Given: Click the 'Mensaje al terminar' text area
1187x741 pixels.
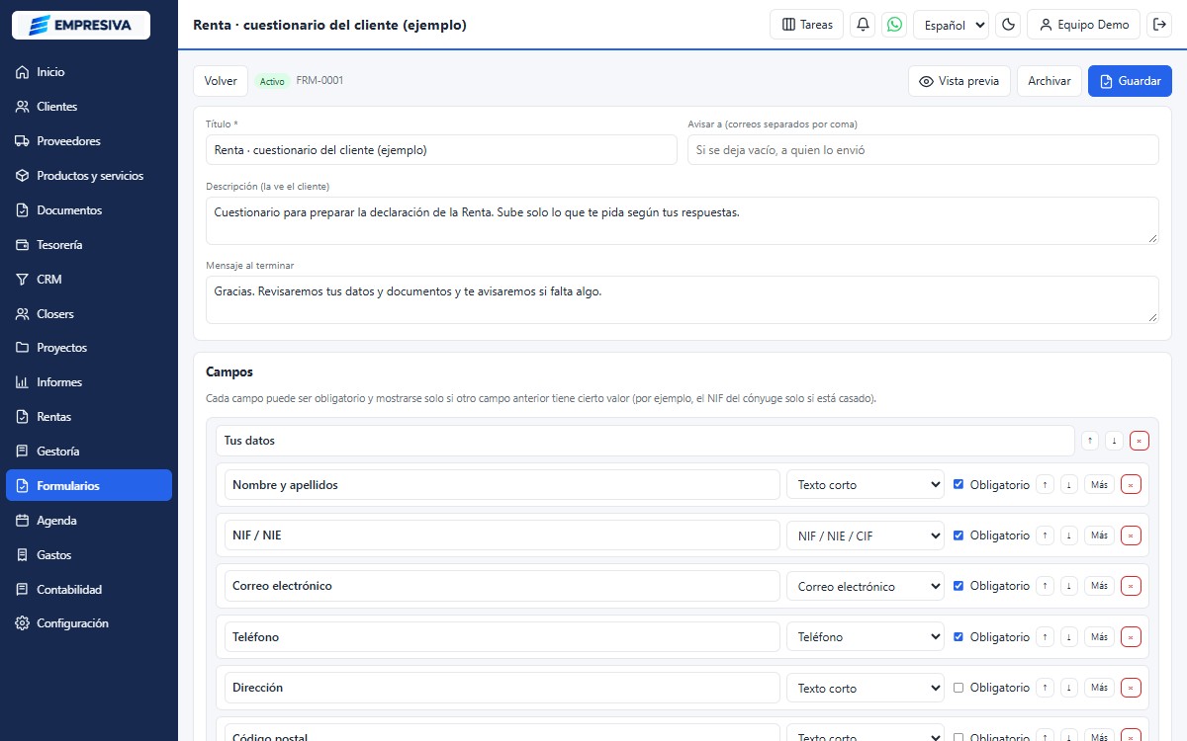Looking at the screenshot, I should click(x=683, y=299).
